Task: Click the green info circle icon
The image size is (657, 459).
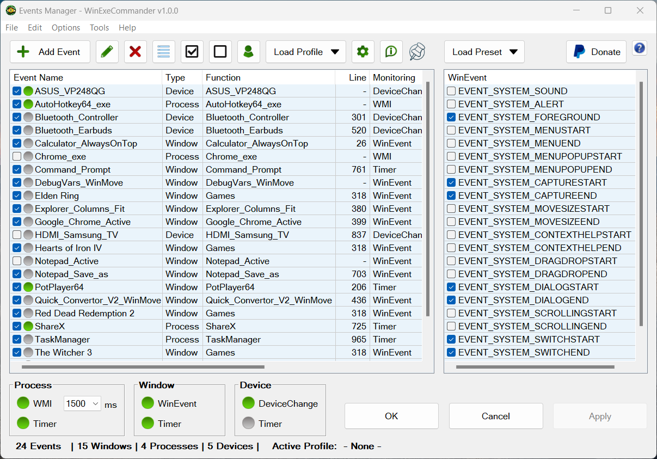Action: click(391, 52)
